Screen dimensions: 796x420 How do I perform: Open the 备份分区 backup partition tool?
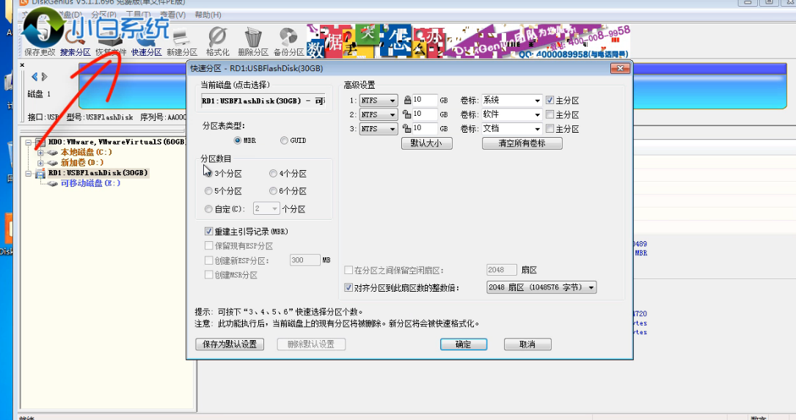pyautogui.click(x=288, y=41)
